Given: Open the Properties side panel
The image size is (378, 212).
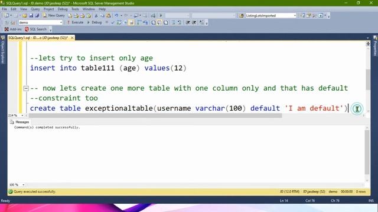Looking at the screenshot, I should (376, 46).
